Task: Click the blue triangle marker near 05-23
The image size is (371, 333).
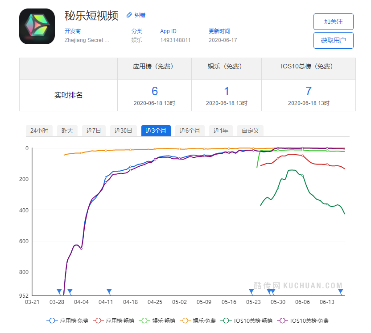Action: [x=251, y=291]
